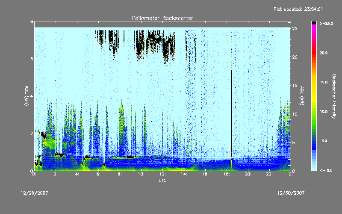Click the '4:' UTC hour tick
The image size is (342, 214).
click(x=77, y=174)
